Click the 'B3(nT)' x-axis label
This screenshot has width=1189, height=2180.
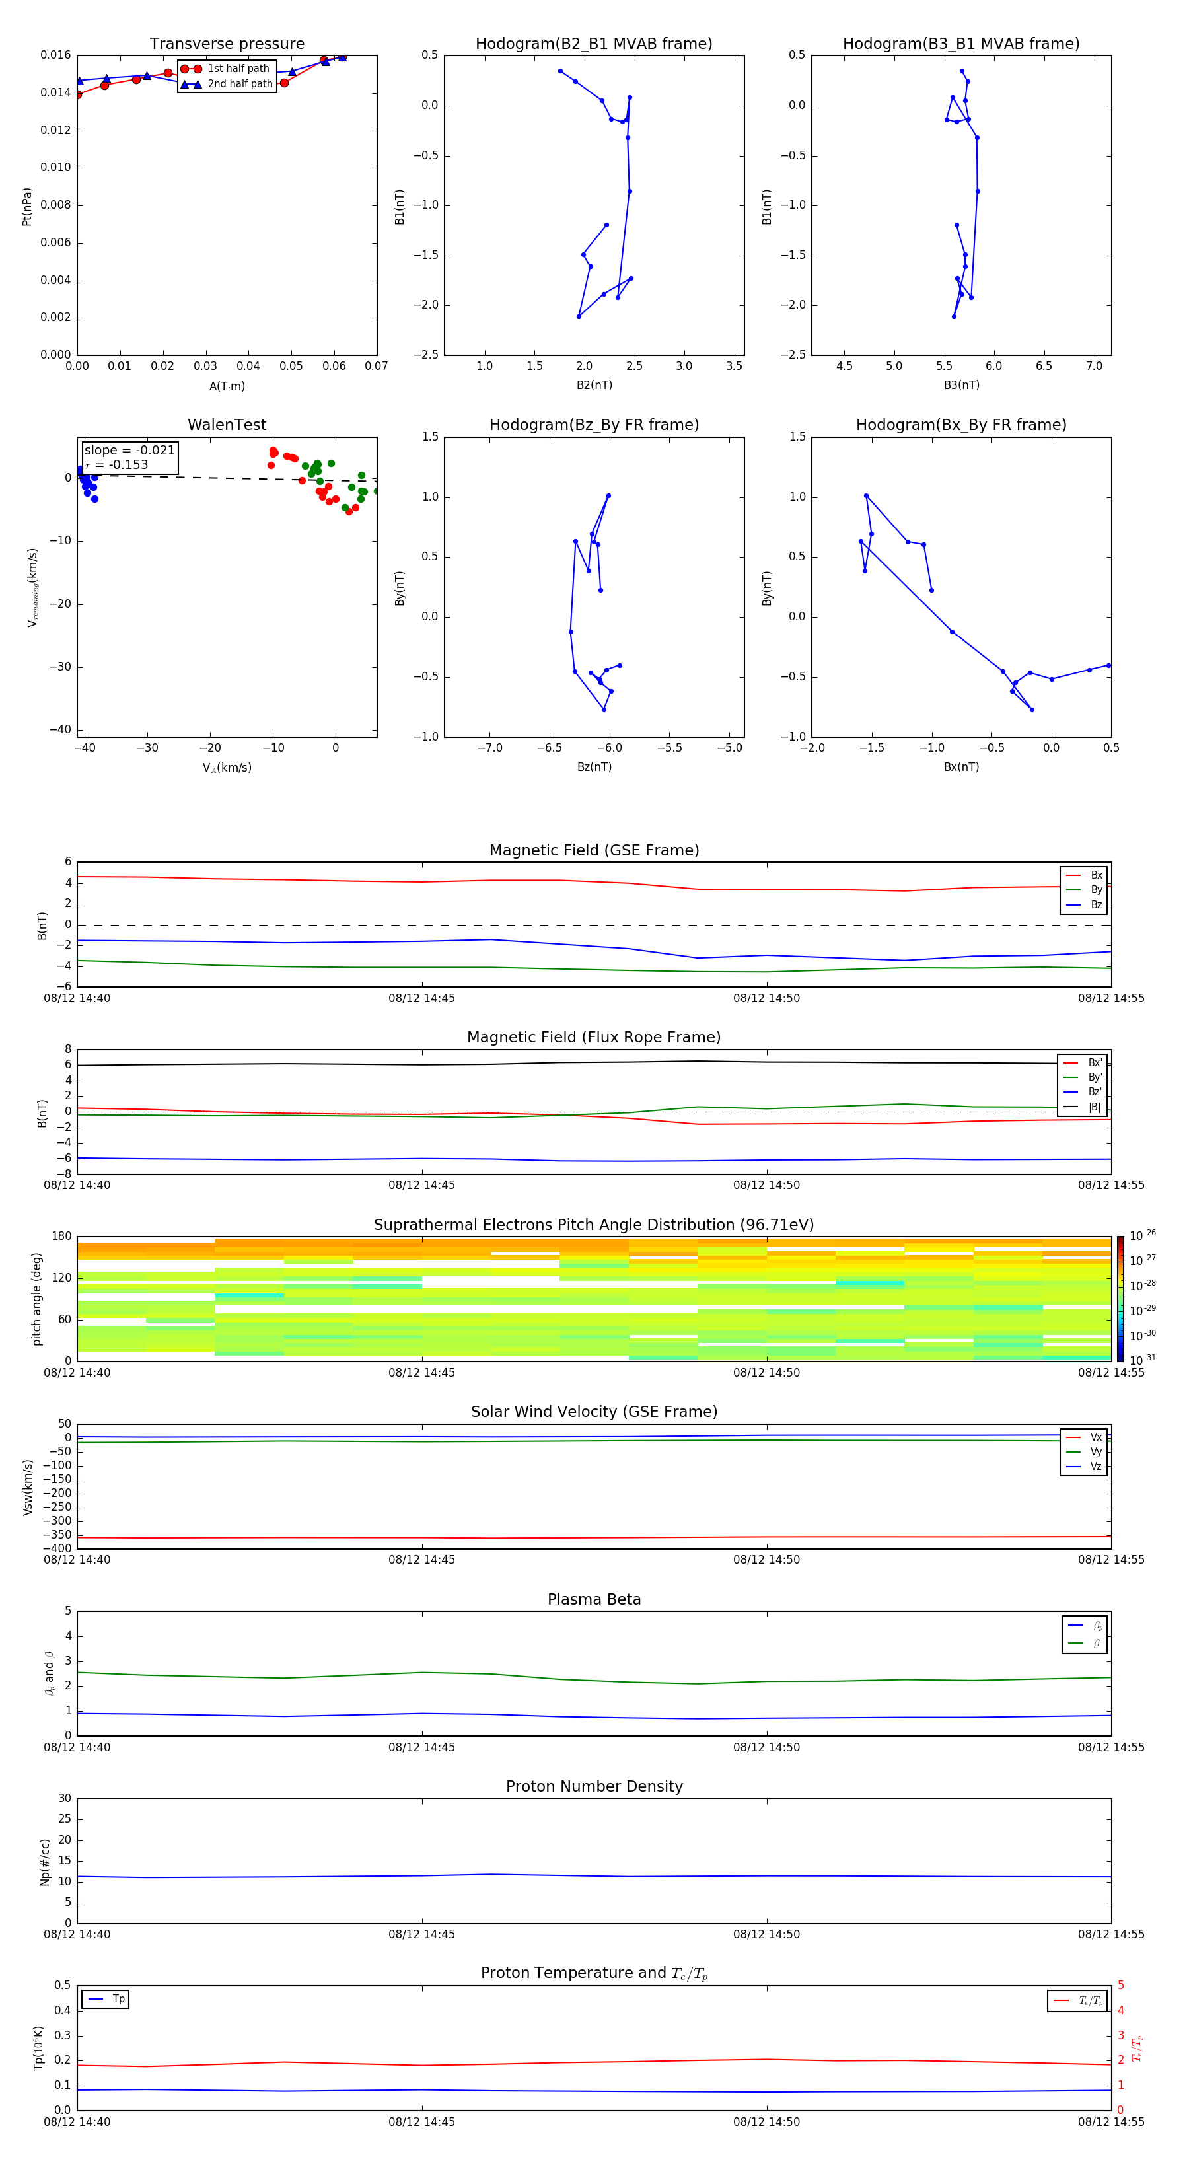tap(961, 385)
